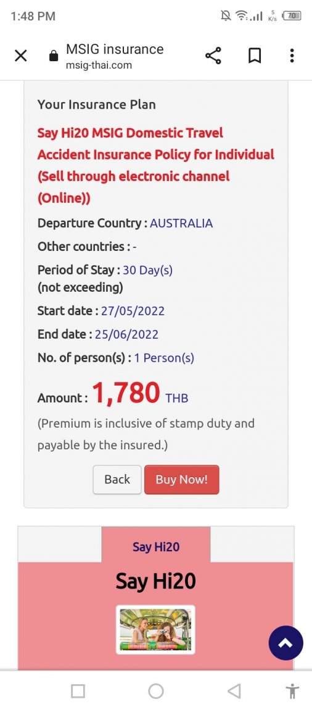Screen dimensions: 312x712
Task: Select the Say Hi20 tab
Action: click(156, 546)
